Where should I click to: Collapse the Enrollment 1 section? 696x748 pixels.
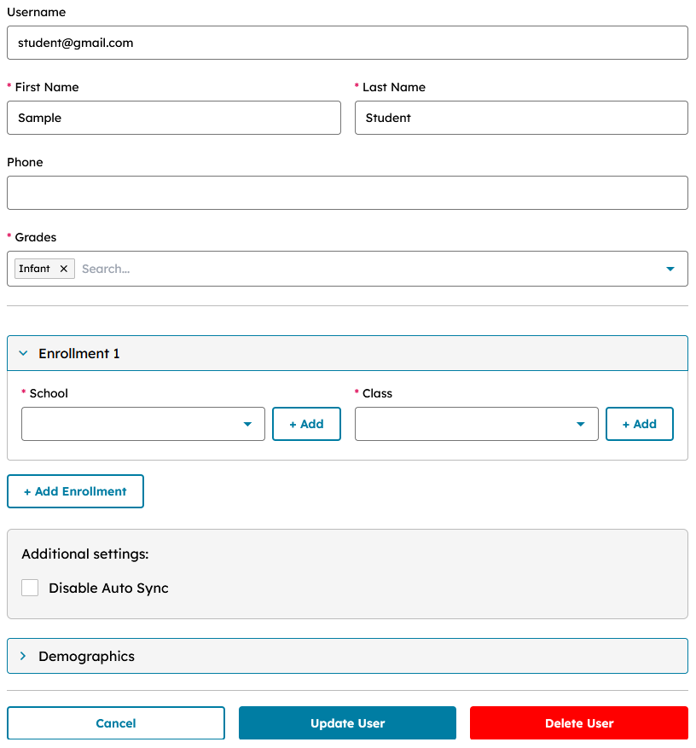[x=347, y=353]
